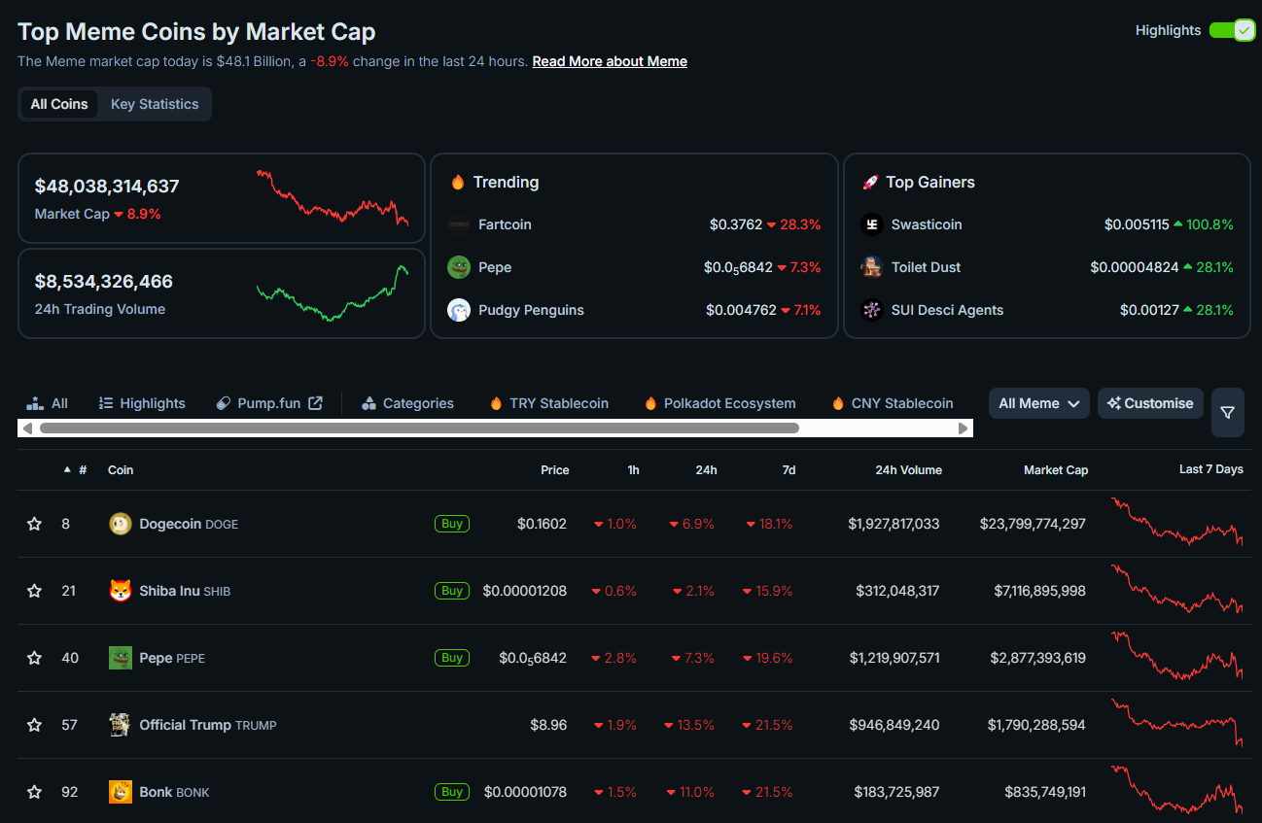The width and height of the screenshot is (1262, 823).
Task: Click the Bonk coin logo
Action: tap(120, 792)
